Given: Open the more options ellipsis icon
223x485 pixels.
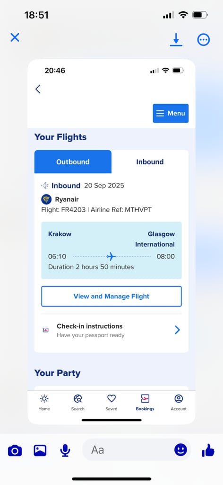Looking at the screenshot, I should [204, 40].
